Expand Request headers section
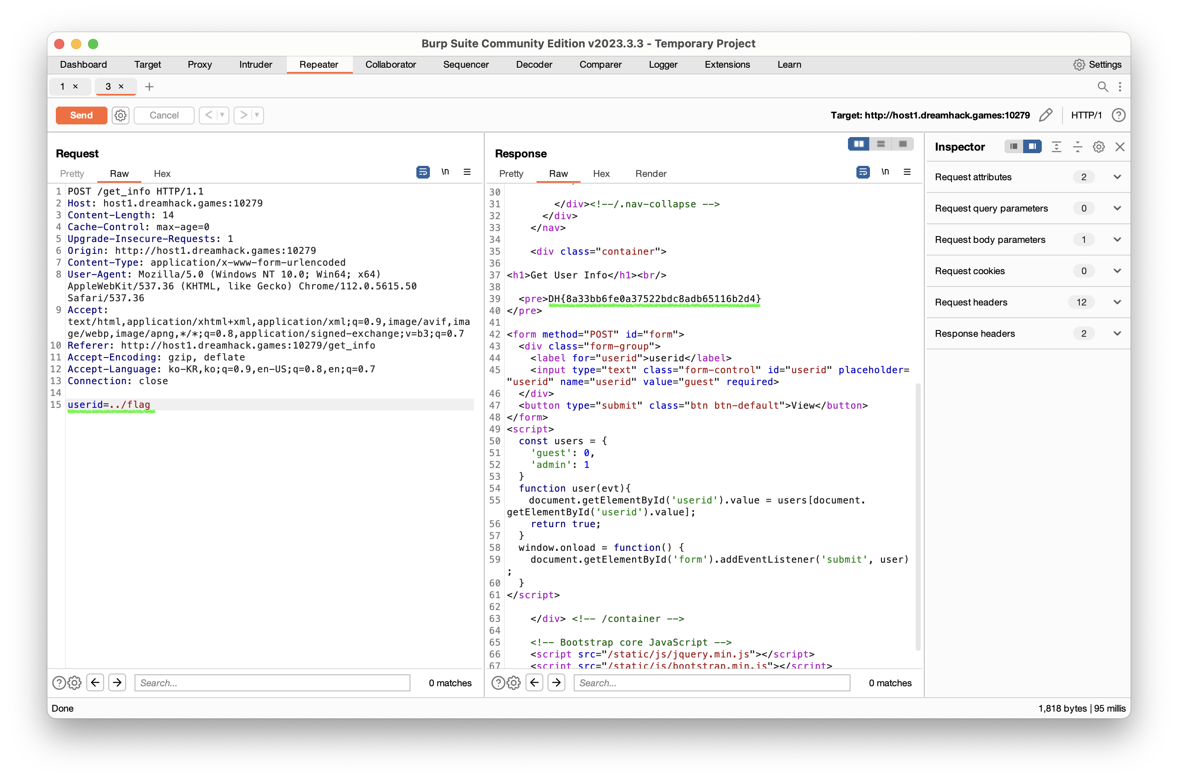 (x=1117, y=302)
